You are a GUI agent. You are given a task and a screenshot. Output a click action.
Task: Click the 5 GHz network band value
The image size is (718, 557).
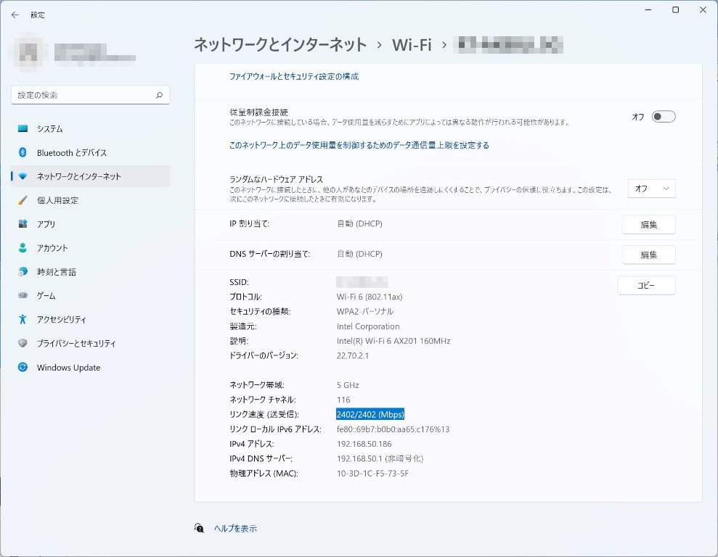(x=348, y=385)
